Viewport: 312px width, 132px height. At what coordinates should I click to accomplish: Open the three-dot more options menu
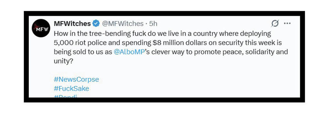(x=287, y=24)
